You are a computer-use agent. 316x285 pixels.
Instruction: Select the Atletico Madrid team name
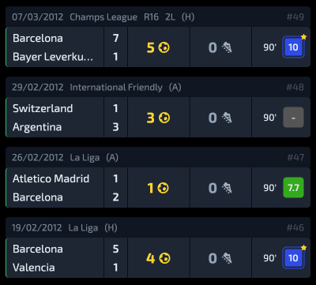(51, 178)
